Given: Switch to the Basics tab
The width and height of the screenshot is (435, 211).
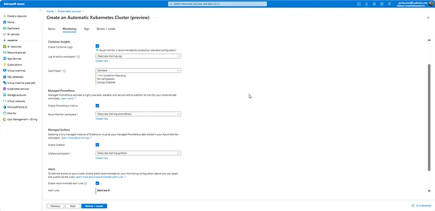Looking at the screenshot, I should click(51, 29).
